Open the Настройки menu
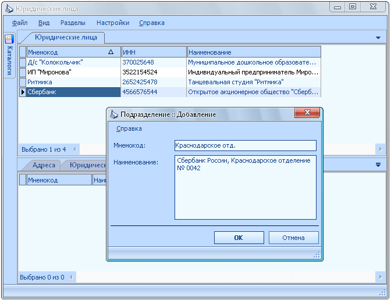This screenshot has height=301, width=391. tap(113, 23)
